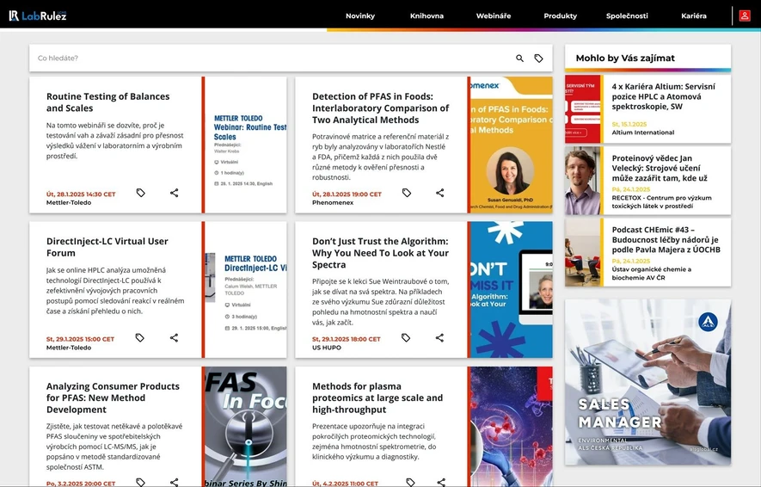This screenshot has width=761, height=487.
Task: Click 'Mettler-Toledo' under Routine Testing card
Action: point(69,202)
